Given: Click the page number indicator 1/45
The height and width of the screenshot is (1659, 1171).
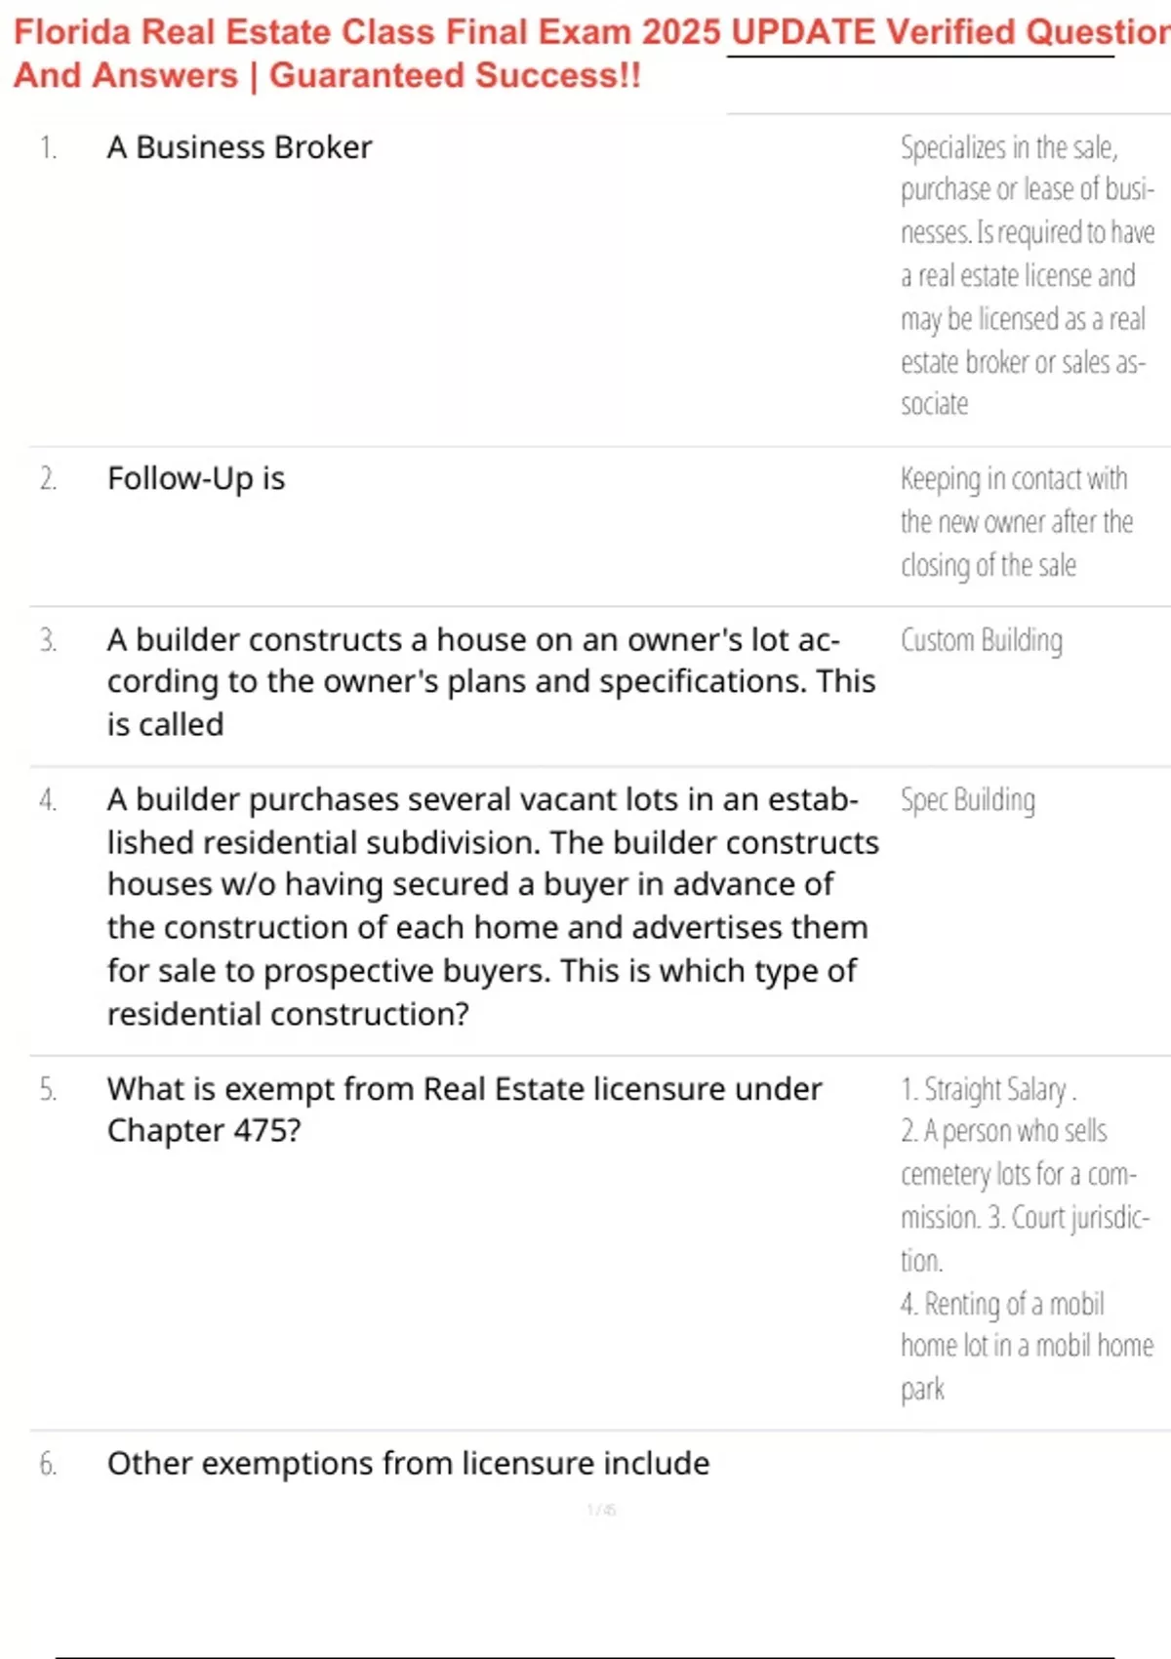Looking at the screenshot, I should (601, 1510).
